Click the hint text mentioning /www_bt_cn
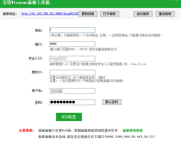Screen dimensions: 181x148 98,64
